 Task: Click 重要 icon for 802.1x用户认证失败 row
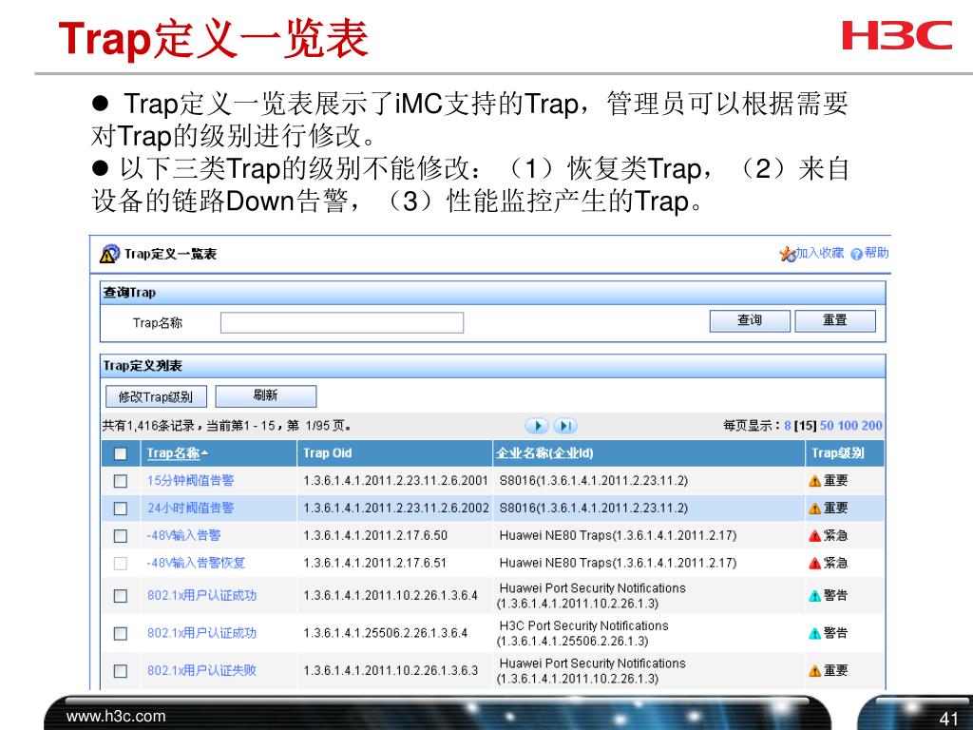pyautogui.click(x=814, y=671)
